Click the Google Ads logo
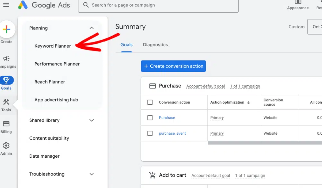 coord(44,5)
